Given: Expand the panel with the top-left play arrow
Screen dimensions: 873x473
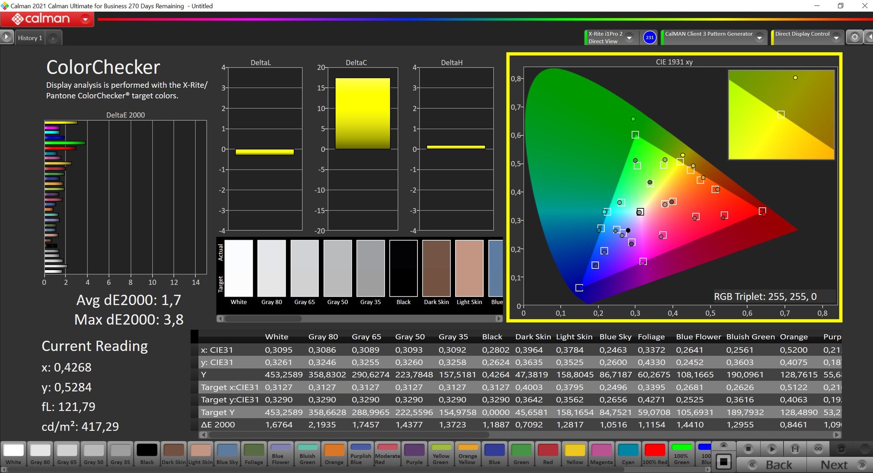Looking at the screenshot, I should click(6, 37).
